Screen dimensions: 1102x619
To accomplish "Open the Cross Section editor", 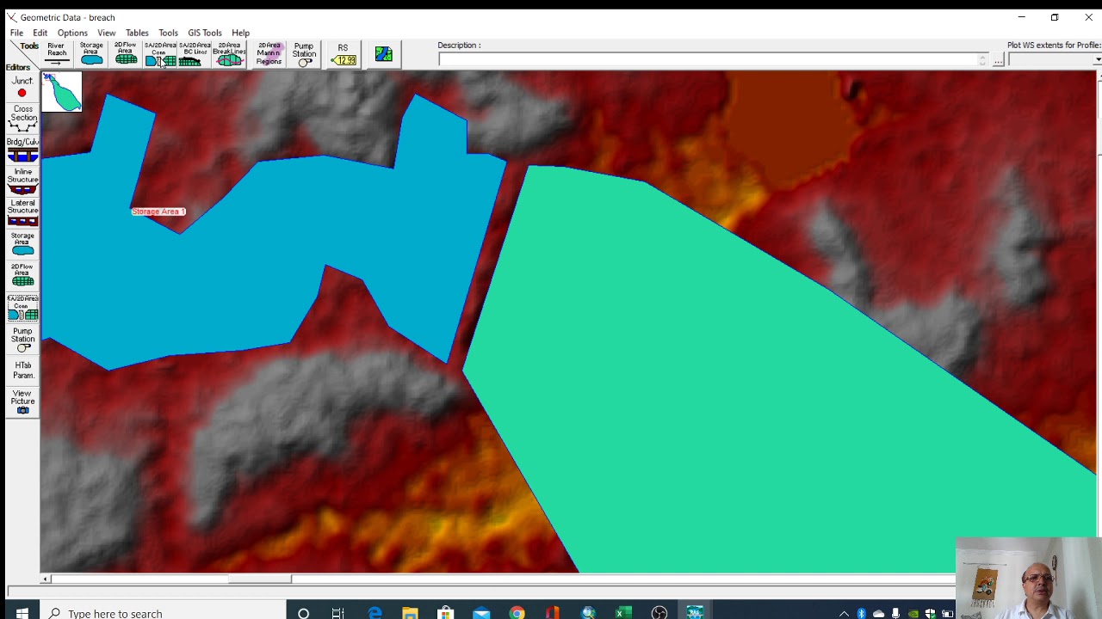I will tap(22, 119).
